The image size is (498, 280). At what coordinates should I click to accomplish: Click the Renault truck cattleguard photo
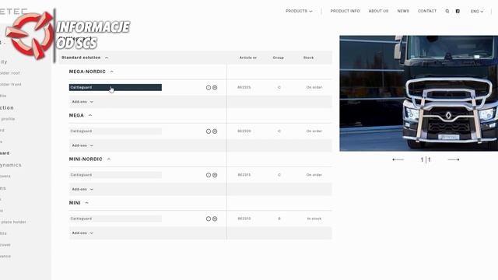click(419, 93)
